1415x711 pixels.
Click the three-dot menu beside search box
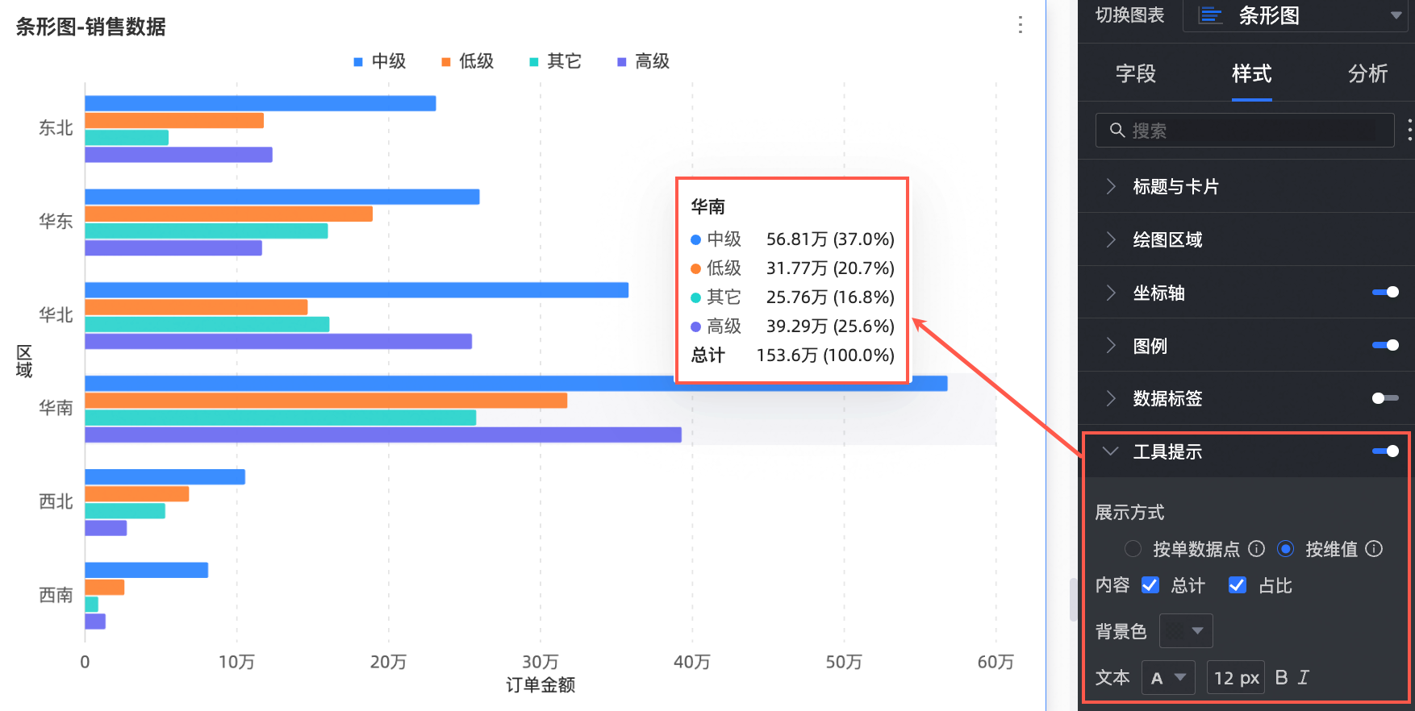click(x=1409, y=130)
